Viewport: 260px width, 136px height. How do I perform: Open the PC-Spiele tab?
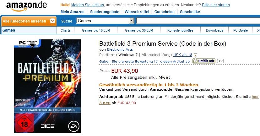[241, 30]
